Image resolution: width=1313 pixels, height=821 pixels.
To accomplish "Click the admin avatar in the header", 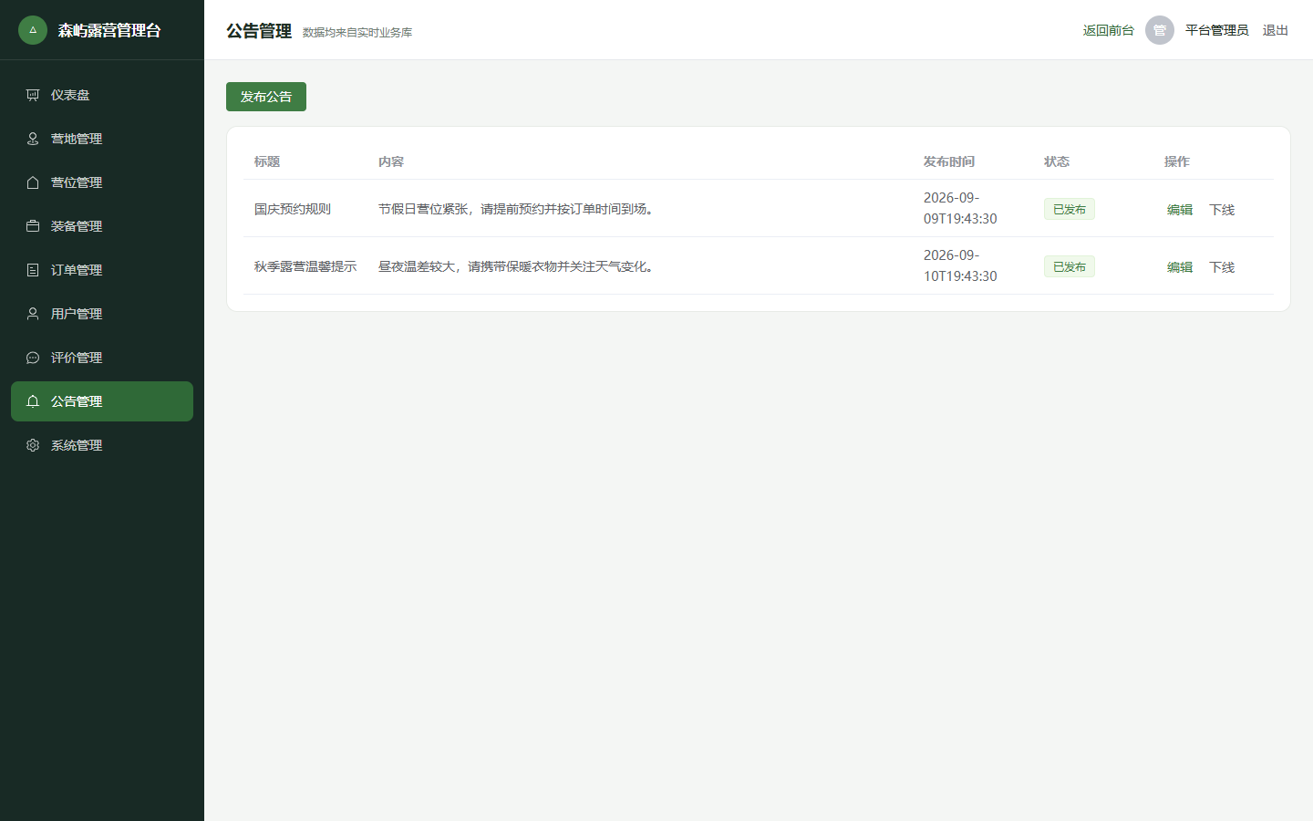I will pyautogui.click(x=1160, y=30).
